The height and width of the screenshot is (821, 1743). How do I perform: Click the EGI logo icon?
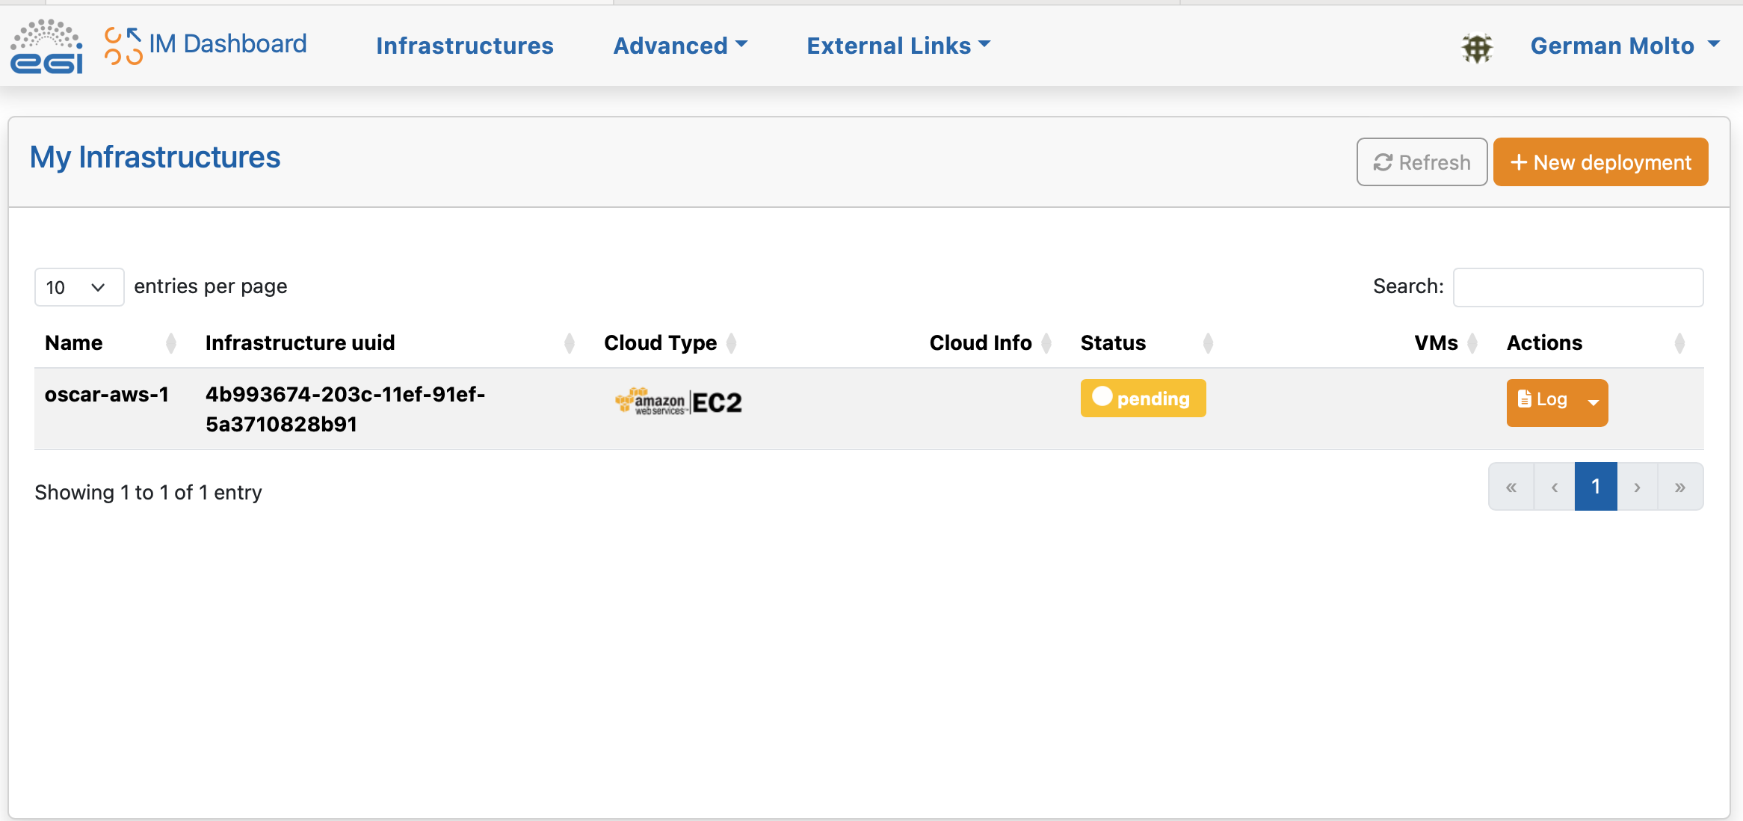coord(46,46)
